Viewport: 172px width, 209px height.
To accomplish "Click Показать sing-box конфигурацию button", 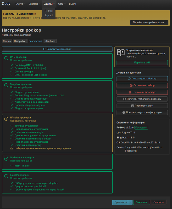I will 142,113.
